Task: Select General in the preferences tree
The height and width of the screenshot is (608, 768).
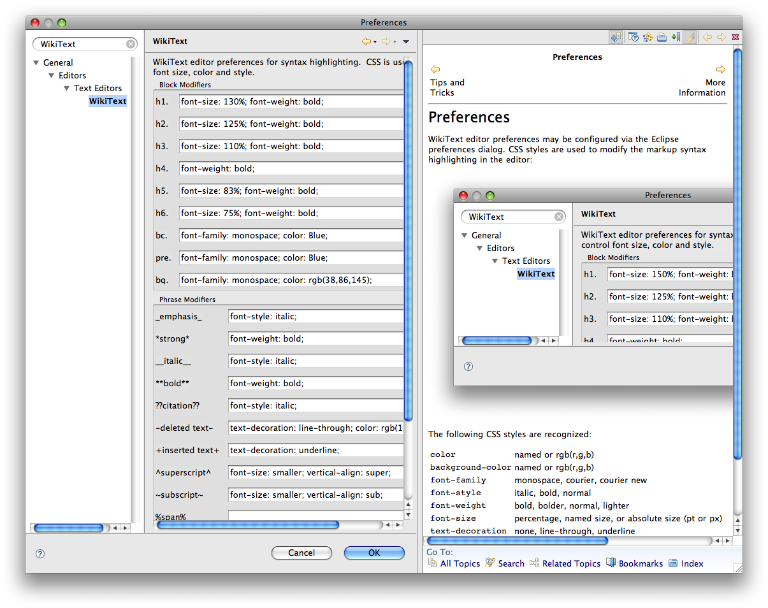Action: (58, 62)
